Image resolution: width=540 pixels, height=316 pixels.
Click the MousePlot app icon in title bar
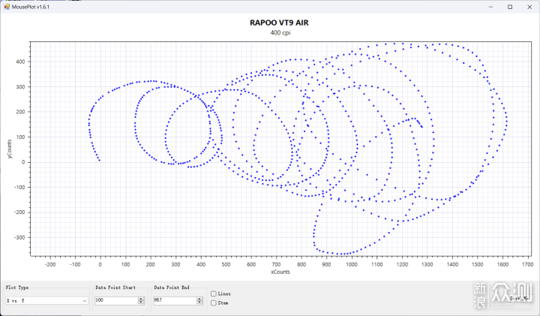tap(7, 7)
